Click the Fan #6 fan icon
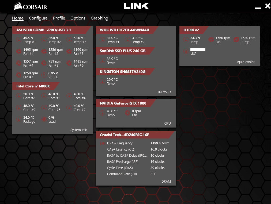 click(69, 63)
